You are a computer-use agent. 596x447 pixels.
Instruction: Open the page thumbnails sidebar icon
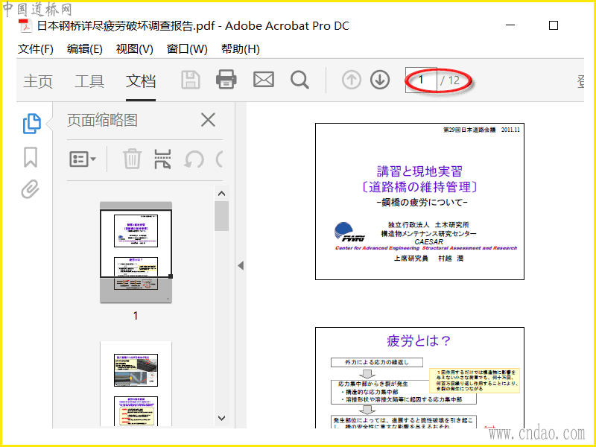pos(31,124)
